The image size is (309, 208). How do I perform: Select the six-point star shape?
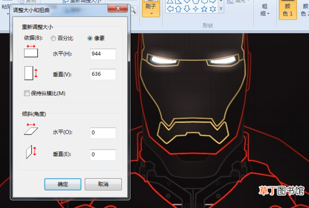(213, 9)
